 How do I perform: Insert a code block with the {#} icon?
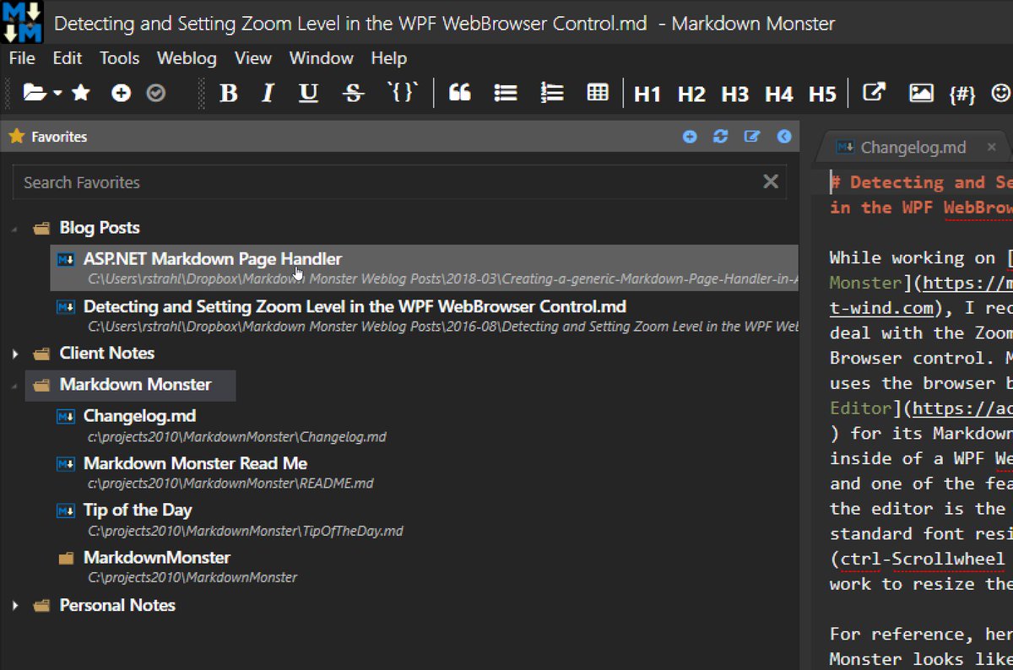tap(962, 94)
